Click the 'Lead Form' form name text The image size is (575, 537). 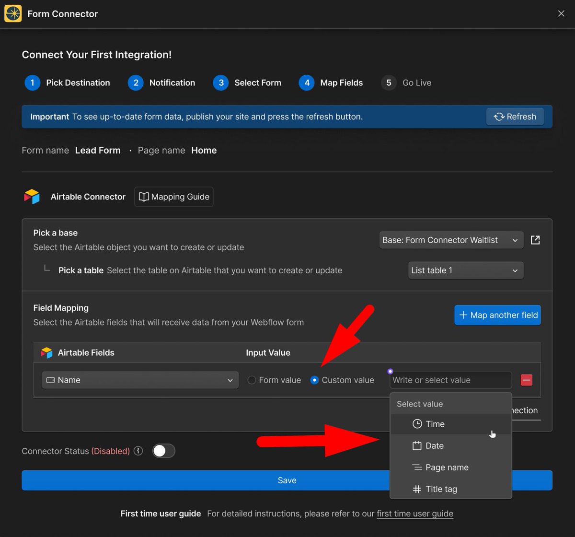tap(98, 151)
